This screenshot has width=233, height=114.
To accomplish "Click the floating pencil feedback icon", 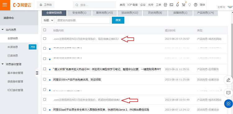I will 228,80.
